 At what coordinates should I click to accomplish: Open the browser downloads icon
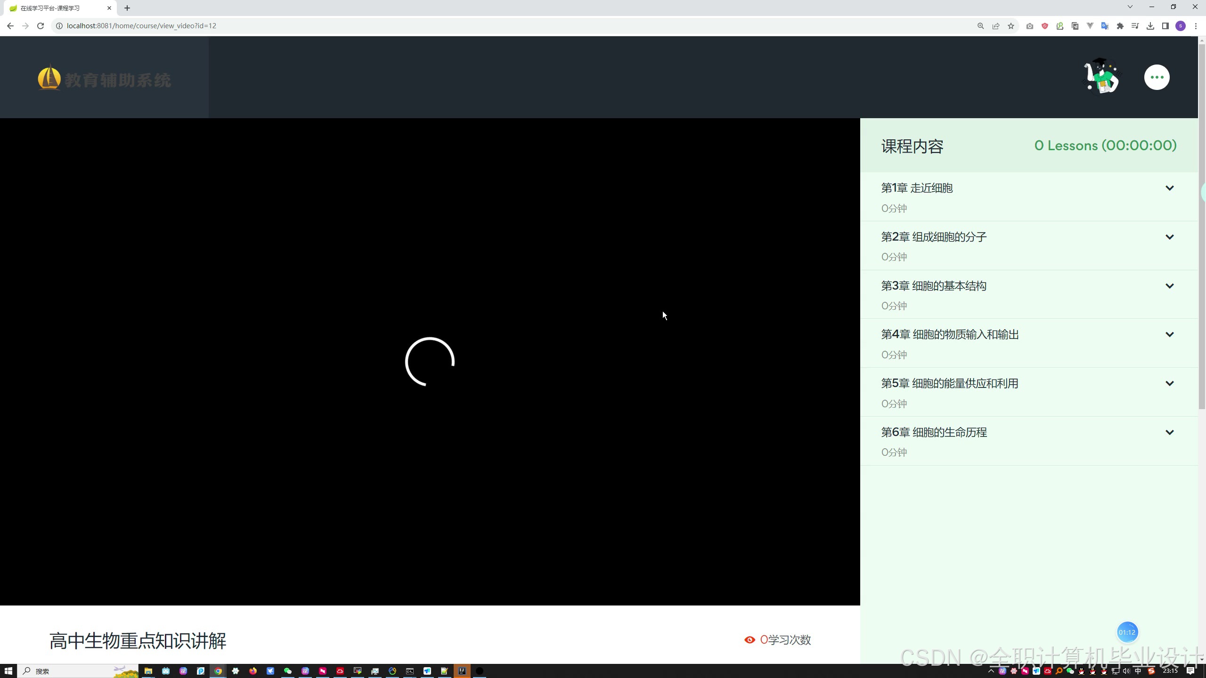tap(1150, 26)
